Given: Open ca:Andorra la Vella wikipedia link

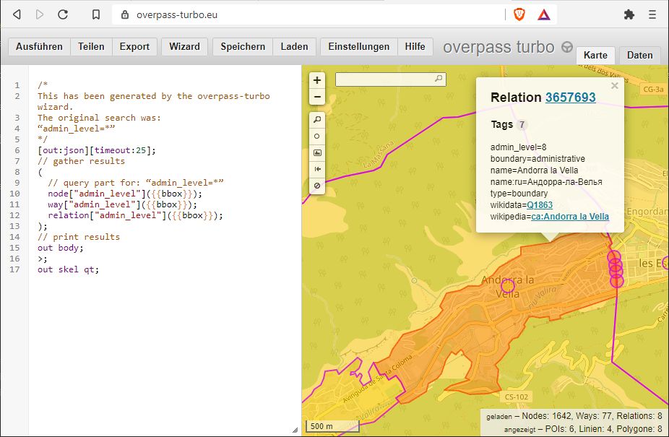Looking at the screenshot, I should [570, 217].
